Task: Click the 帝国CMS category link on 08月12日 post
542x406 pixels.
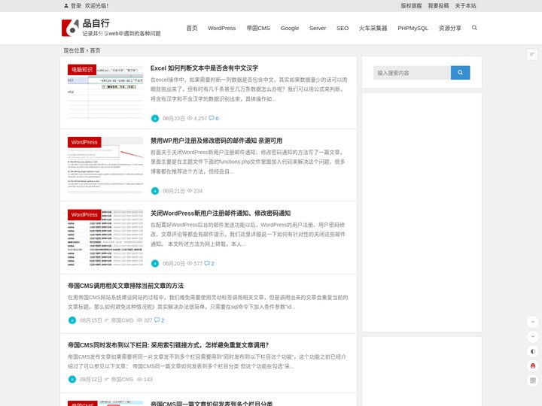Action: [122, 380]
